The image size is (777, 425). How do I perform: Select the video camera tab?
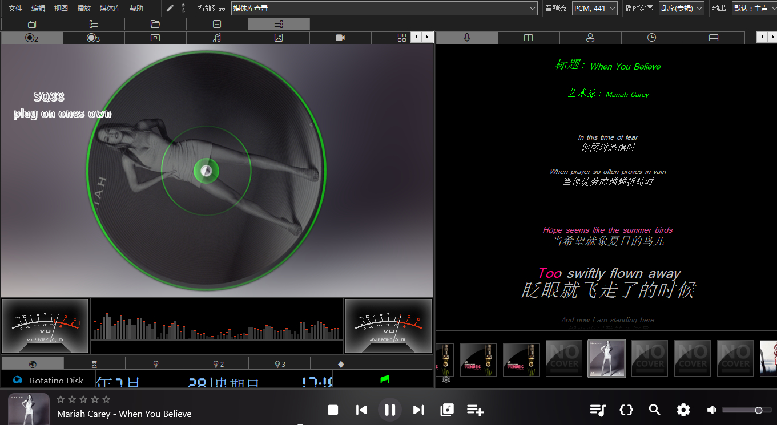click(x=340, y=38)
